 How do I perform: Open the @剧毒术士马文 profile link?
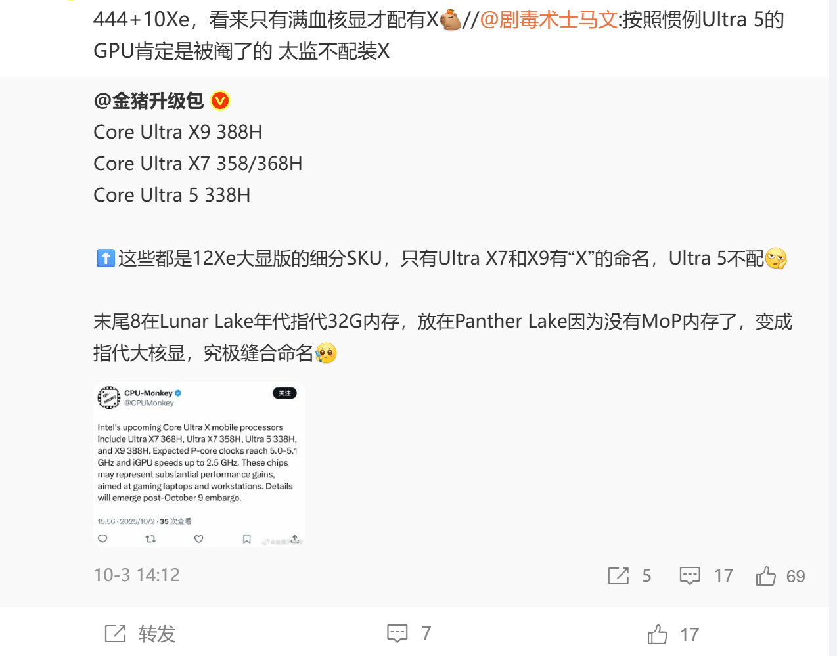click(549, 20)
